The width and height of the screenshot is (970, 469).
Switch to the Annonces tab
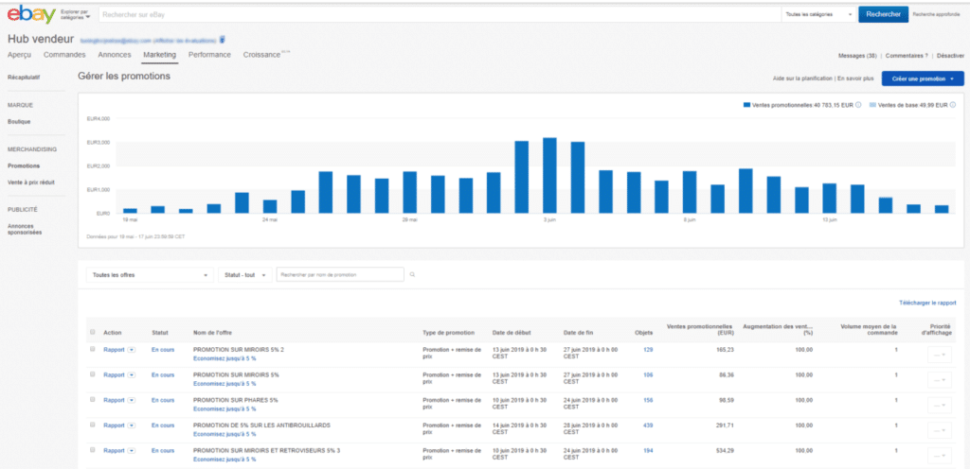tap(115, 55)
